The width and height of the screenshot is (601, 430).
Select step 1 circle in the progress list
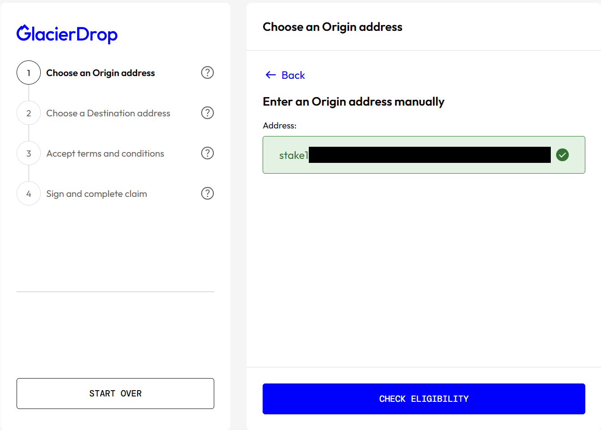click(x=29, y=72)
